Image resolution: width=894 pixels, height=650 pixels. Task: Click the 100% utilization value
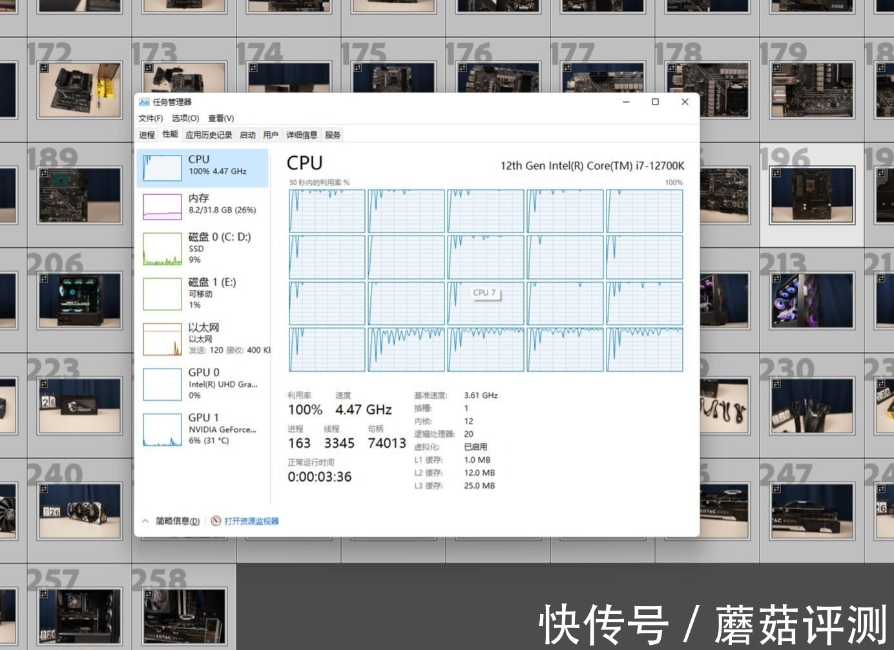click(305, 410)
